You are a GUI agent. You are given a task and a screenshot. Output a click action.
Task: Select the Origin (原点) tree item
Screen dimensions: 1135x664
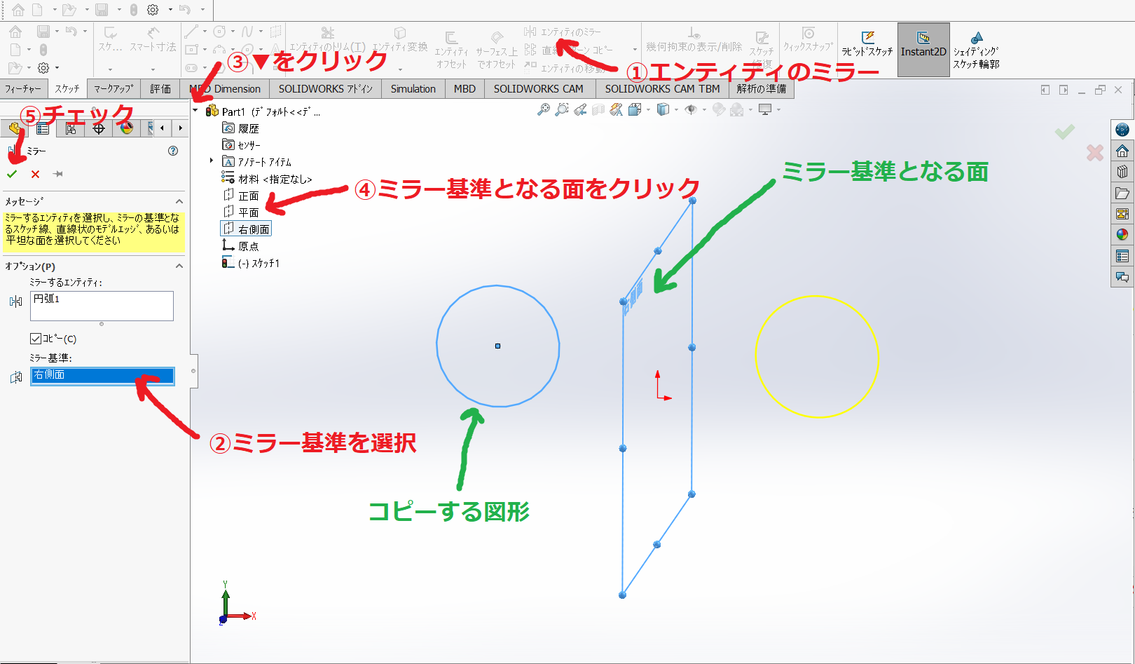point(240,246)
